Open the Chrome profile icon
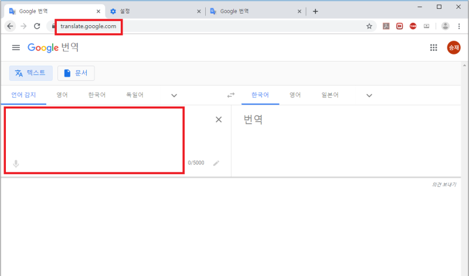Image resolution: width=469 pixels, height=276 pixels. click(445, 26)
